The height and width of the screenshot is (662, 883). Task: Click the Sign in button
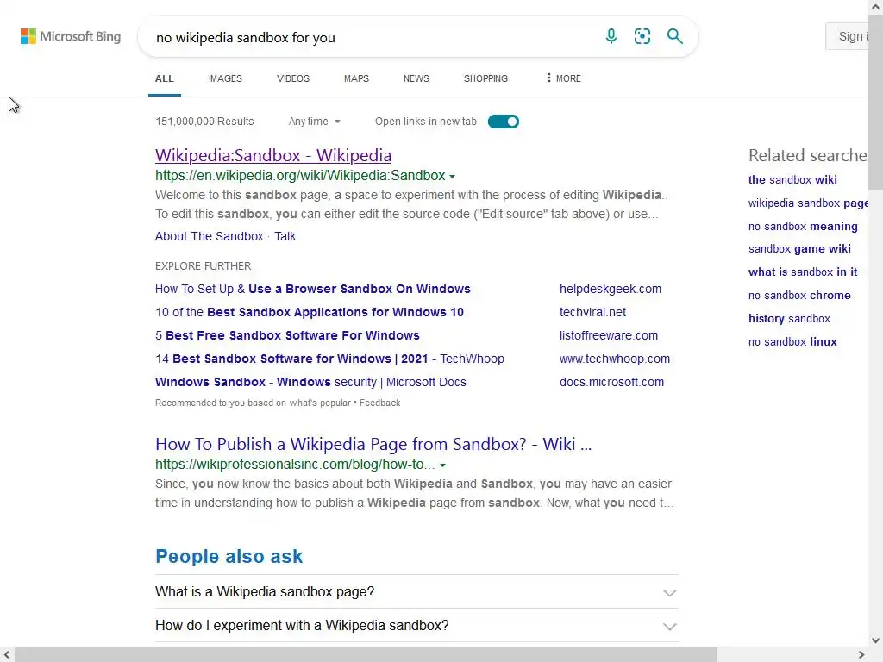coord(848,36)
